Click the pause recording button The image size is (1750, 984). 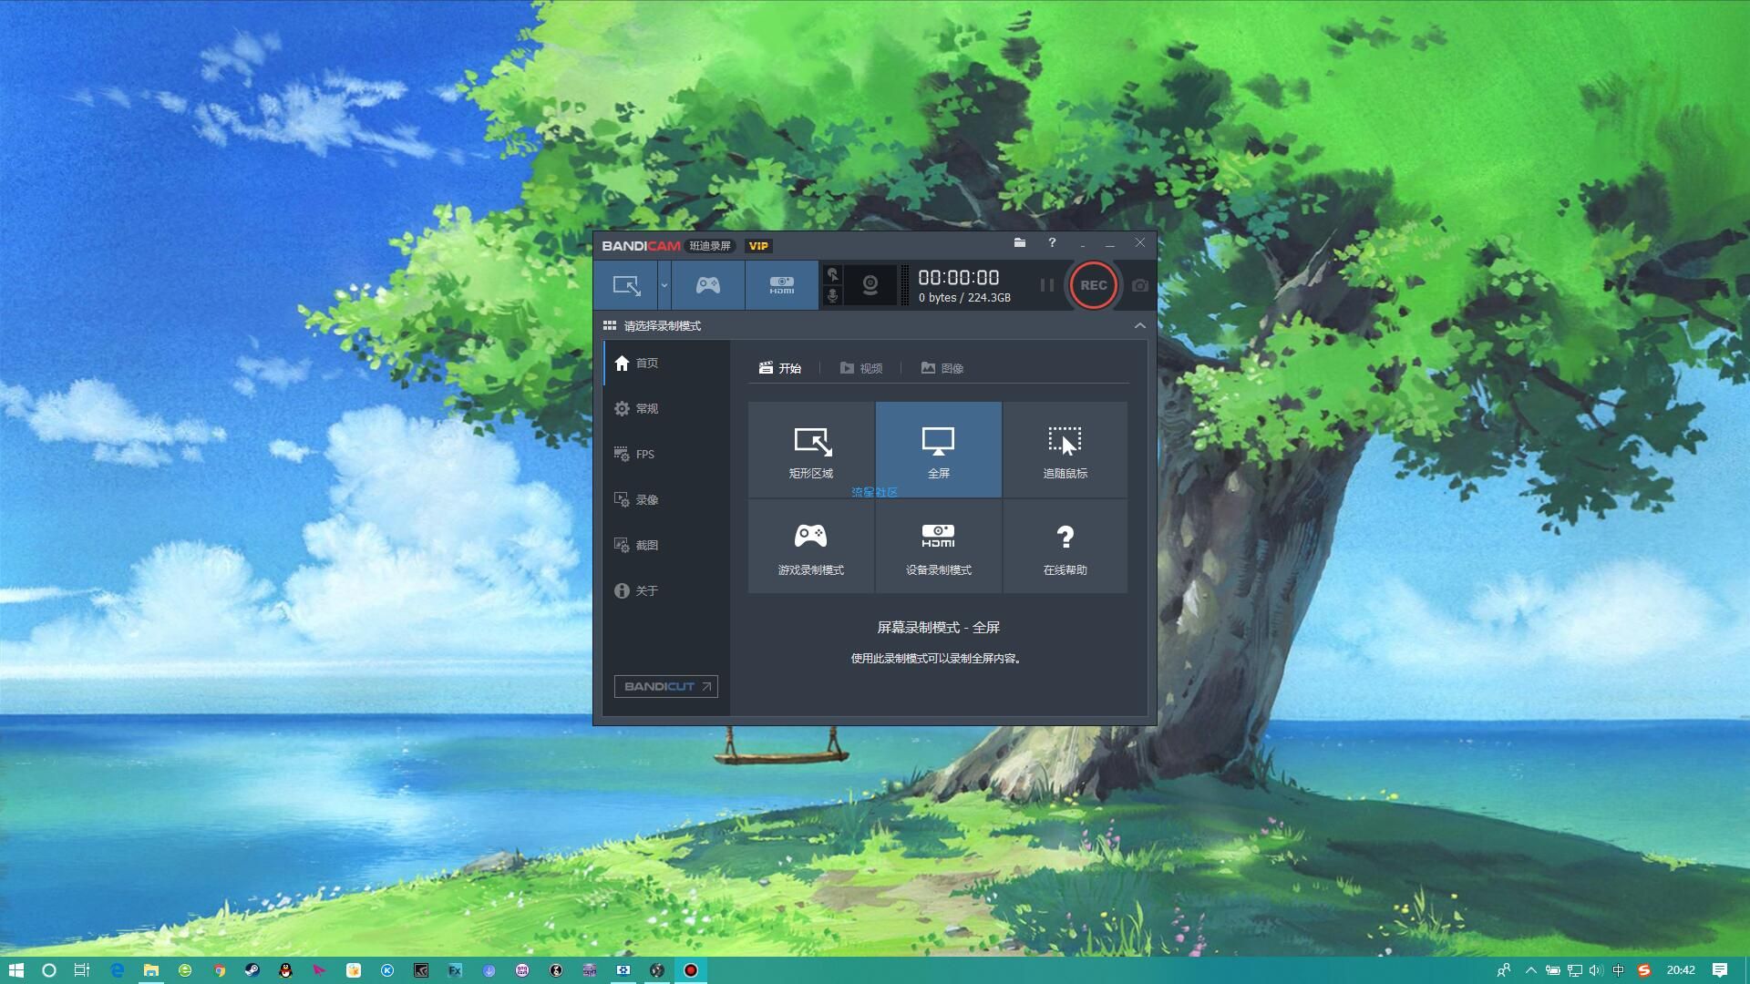point(1046,285)
